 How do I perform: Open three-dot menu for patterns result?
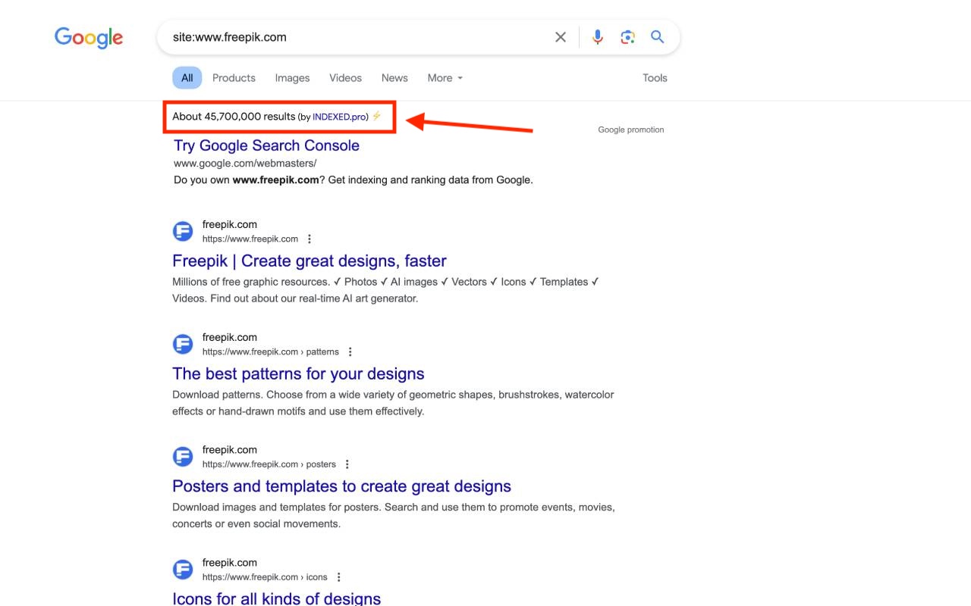[x=350, y=352]
